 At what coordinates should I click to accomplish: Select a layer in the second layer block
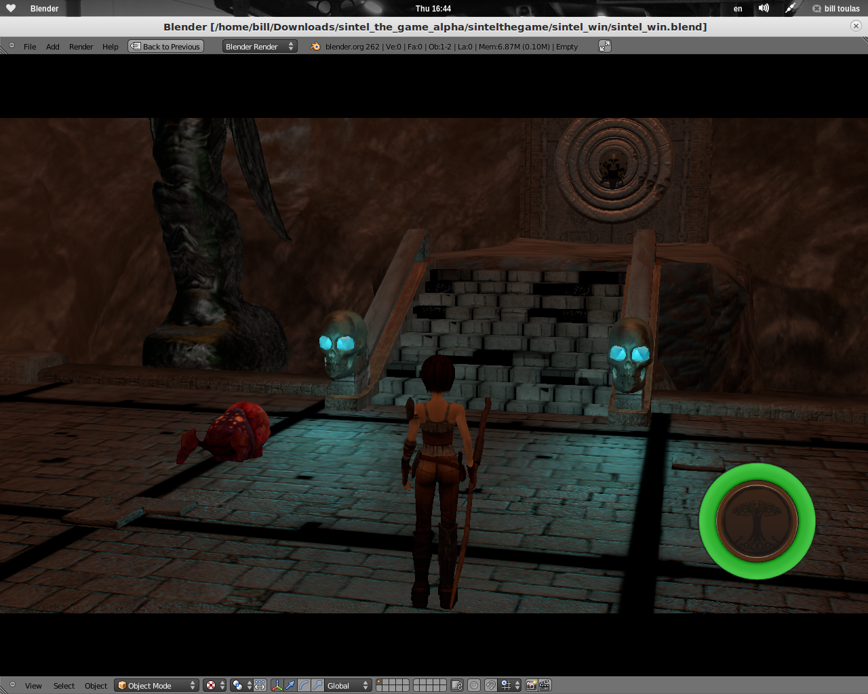[x=429, y=686]
